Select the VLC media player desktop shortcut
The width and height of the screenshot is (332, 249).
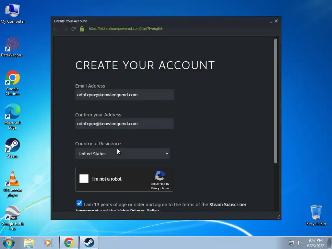(13, 184)
